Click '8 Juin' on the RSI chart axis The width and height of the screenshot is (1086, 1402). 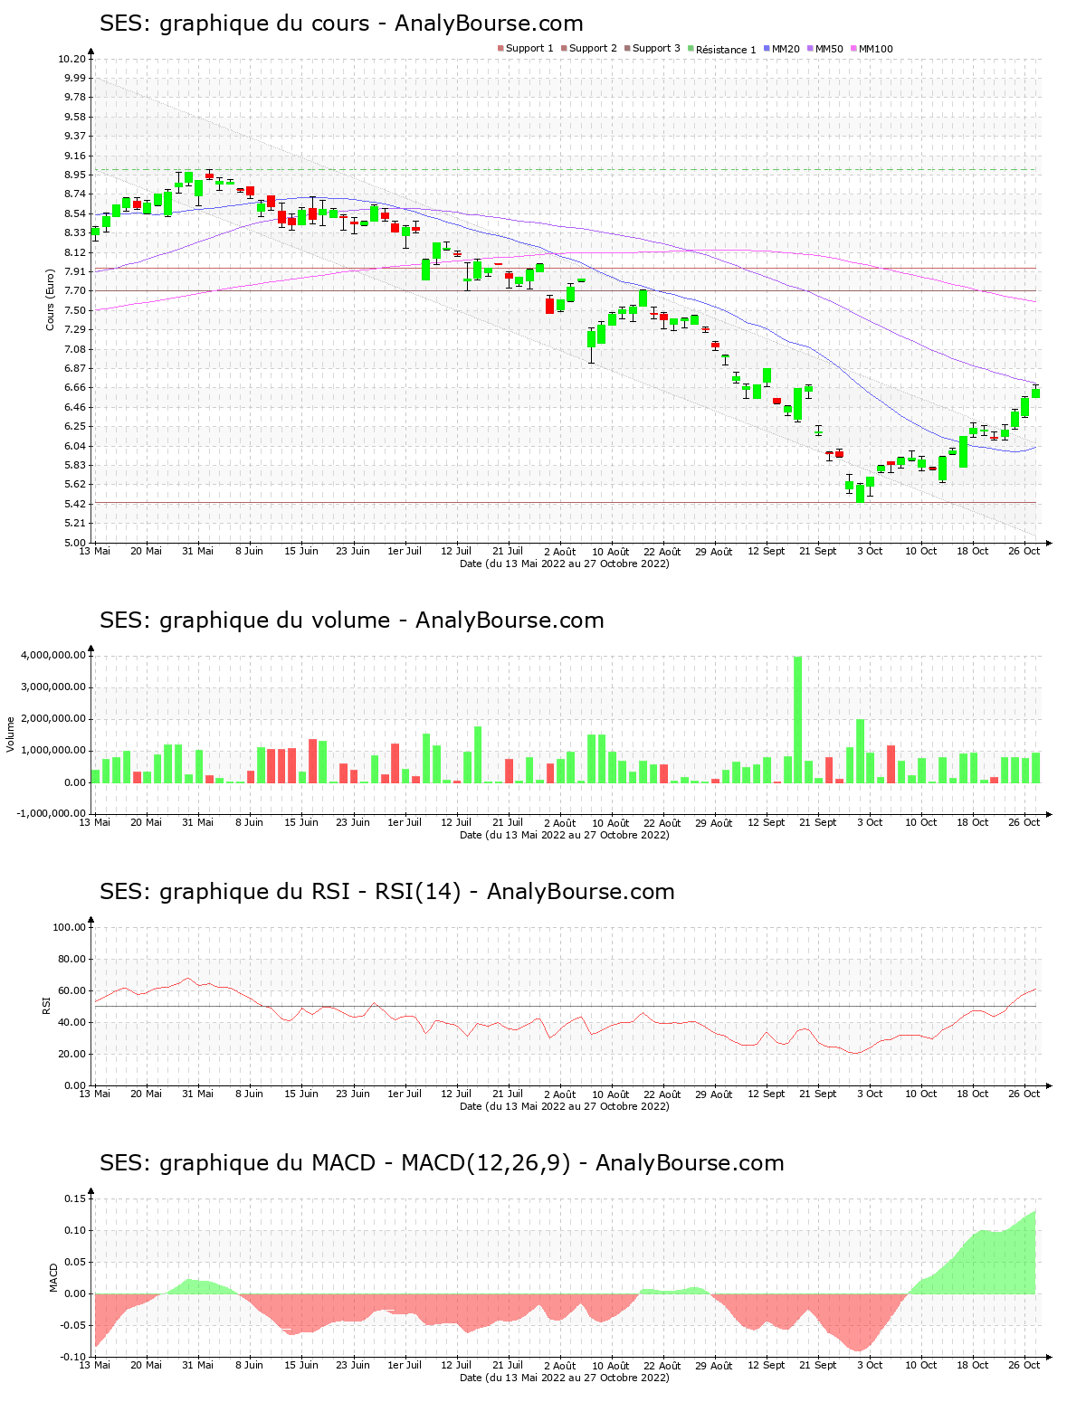coord(249,1094)
